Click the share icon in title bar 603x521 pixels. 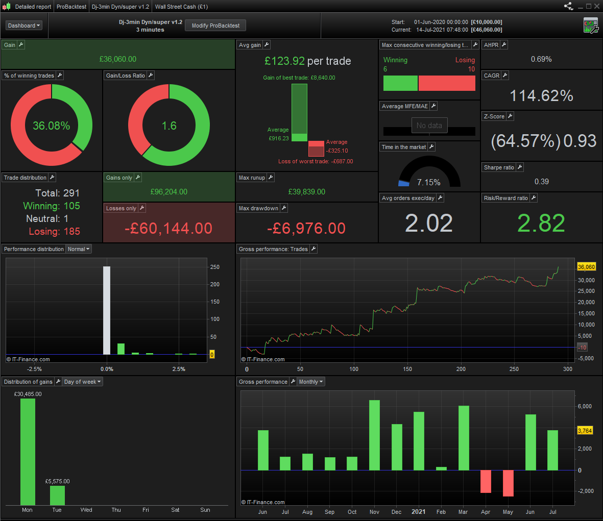coord(568,6)
